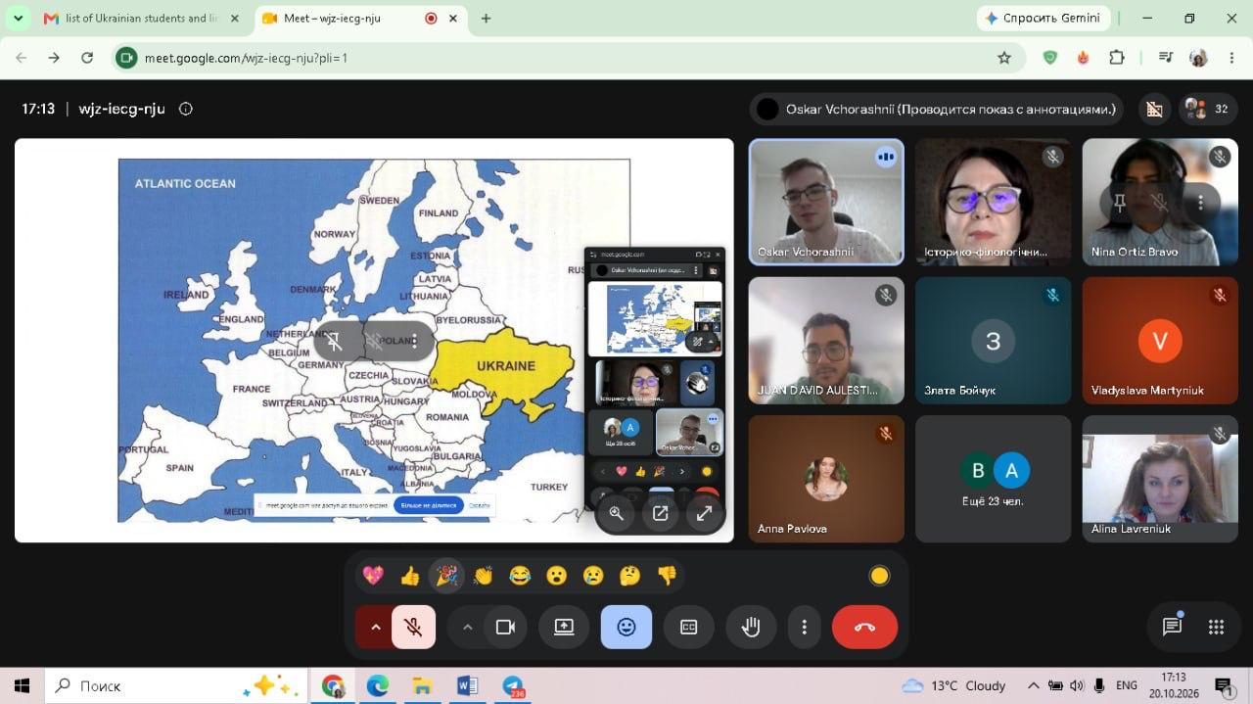This screenshot has width=1253, height=704.
Task: Send the thumbs up reaction
Action: click(x=410, y=576)
